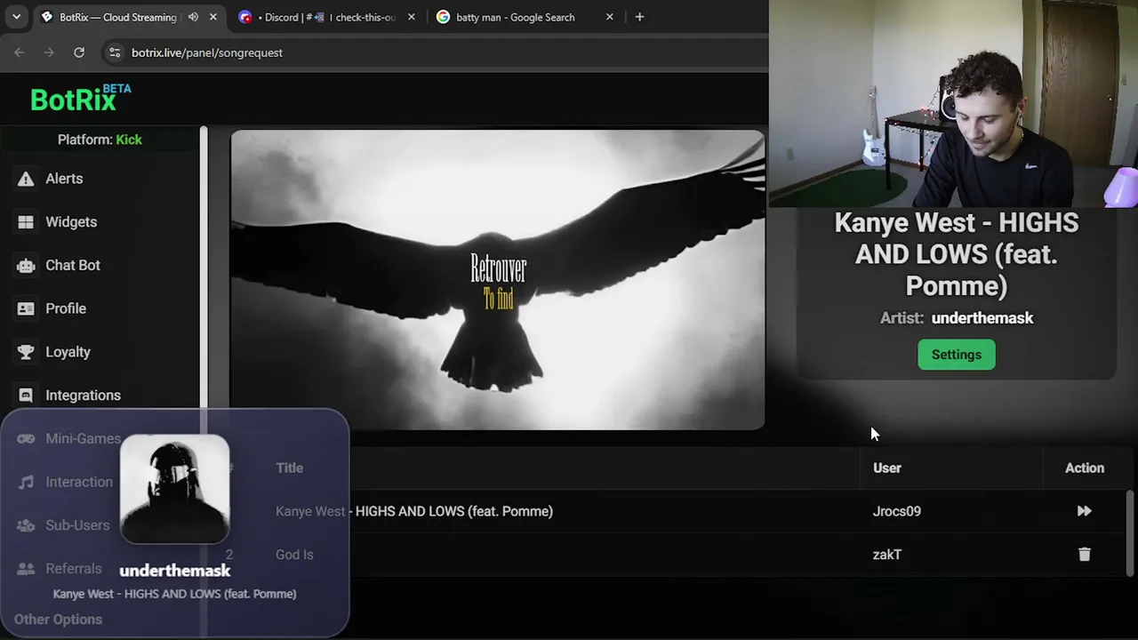Screen dimensions: 1138x640
Task: View site information icon in address bar
Action: tap(114, 52)
